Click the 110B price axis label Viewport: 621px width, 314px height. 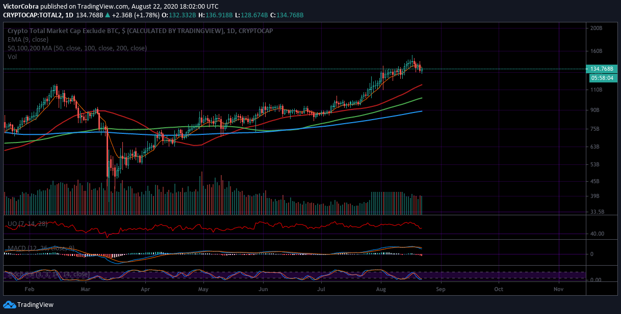click(596, 90)
